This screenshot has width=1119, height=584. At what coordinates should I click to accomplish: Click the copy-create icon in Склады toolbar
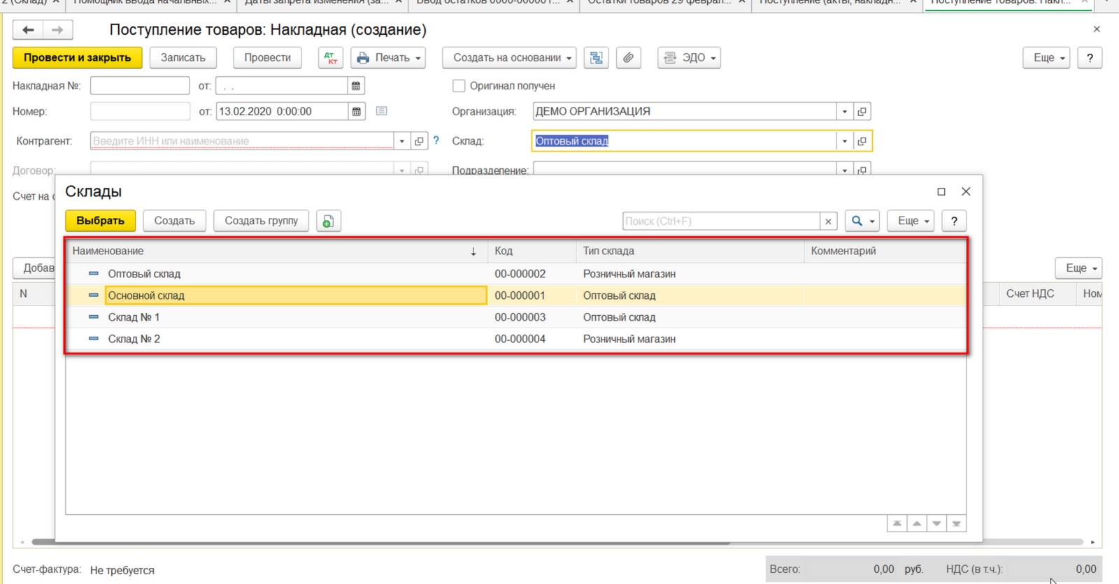pos(328,221)
